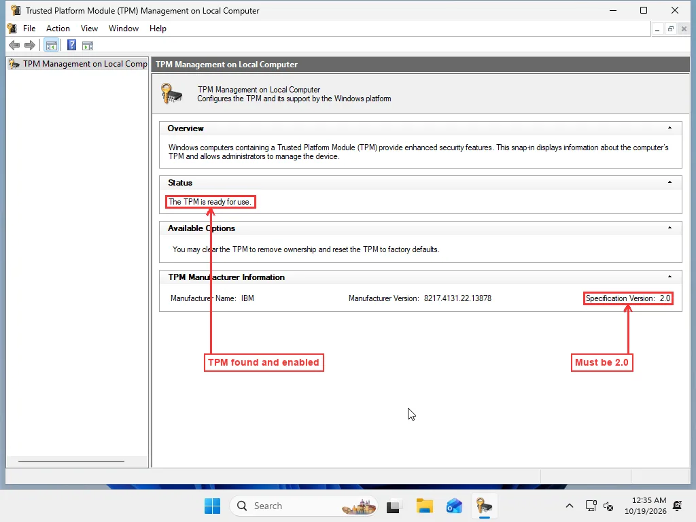
Task: Click the TPM Manufacturer Information heading
Action: coord(226,277)
